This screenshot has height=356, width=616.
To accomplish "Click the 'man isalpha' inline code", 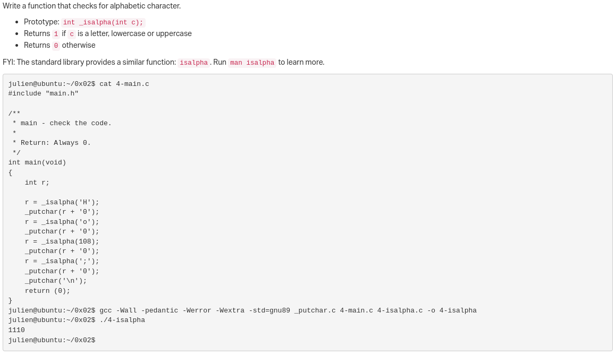I will pyautogui.click(x=252, y=63).
